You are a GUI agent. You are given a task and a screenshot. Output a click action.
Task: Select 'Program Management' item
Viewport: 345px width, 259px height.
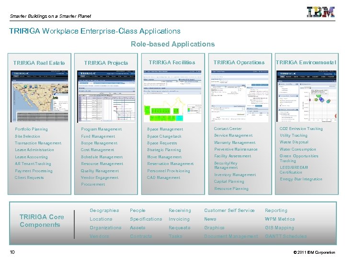(101, 129)
